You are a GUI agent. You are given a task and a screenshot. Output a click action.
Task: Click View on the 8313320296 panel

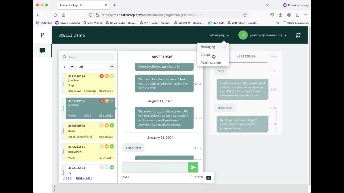pyautogui.click(x=274, y=56)
